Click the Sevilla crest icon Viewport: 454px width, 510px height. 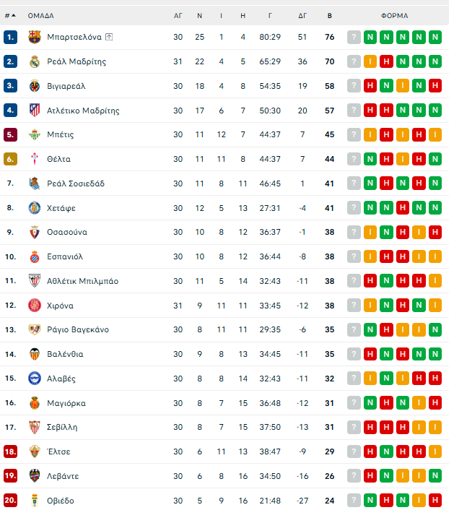[x=35, y=427]
